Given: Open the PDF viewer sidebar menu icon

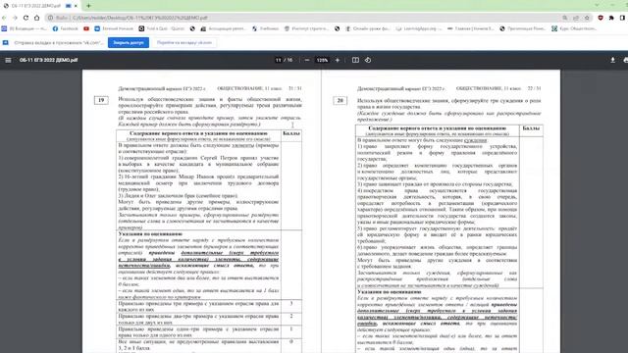Looking at the screenshot, I should [8, 60].
